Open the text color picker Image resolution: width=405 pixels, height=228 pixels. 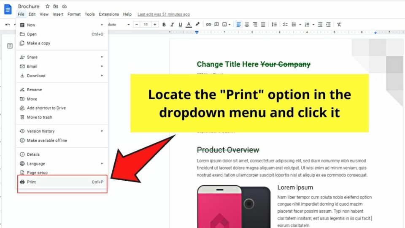coord(189,24)
